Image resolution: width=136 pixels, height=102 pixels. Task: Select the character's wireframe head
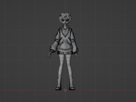65,18
